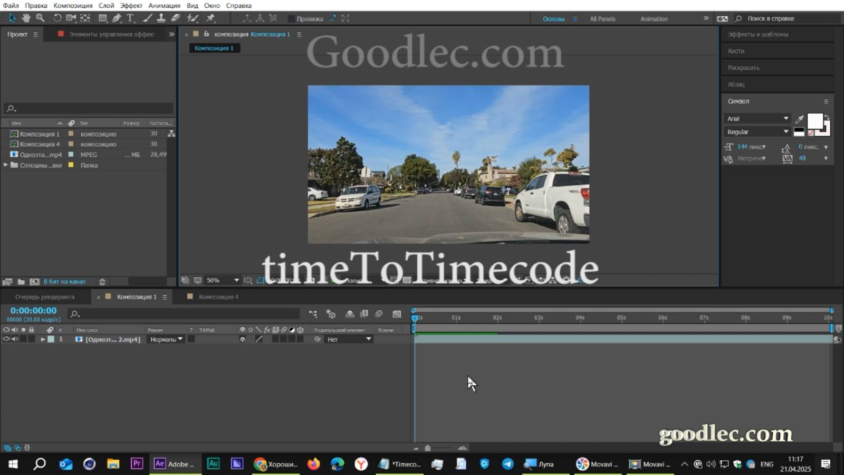Expand the Сплошны...вки folder in Project panel
844x475 pixels.
5,165
